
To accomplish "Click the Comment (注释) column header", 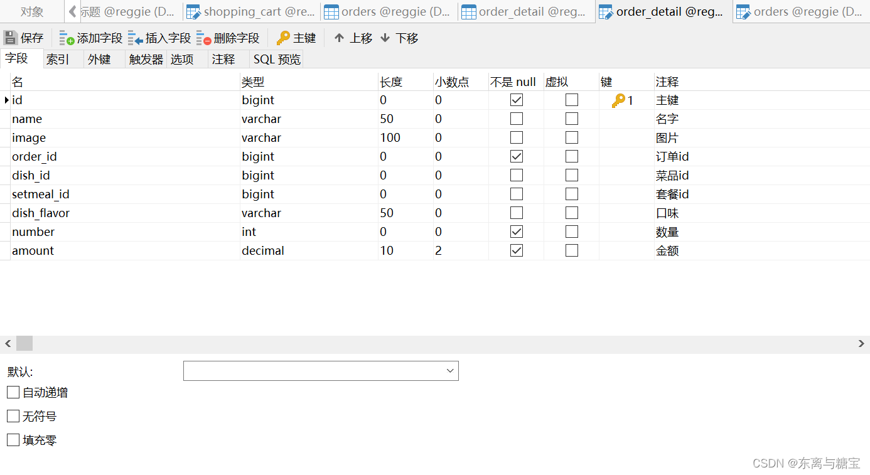I will click(761, 82).
